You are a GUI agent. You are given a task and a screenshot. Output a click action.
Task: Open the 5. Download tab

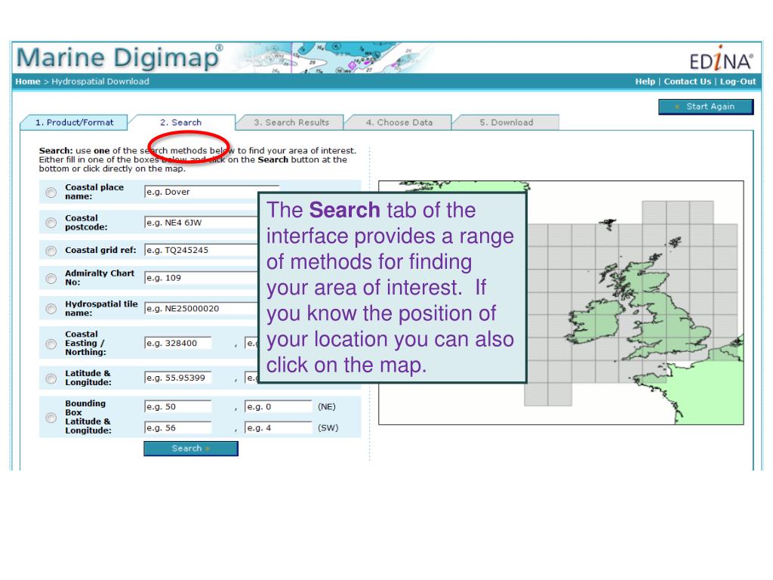[507, 122]
